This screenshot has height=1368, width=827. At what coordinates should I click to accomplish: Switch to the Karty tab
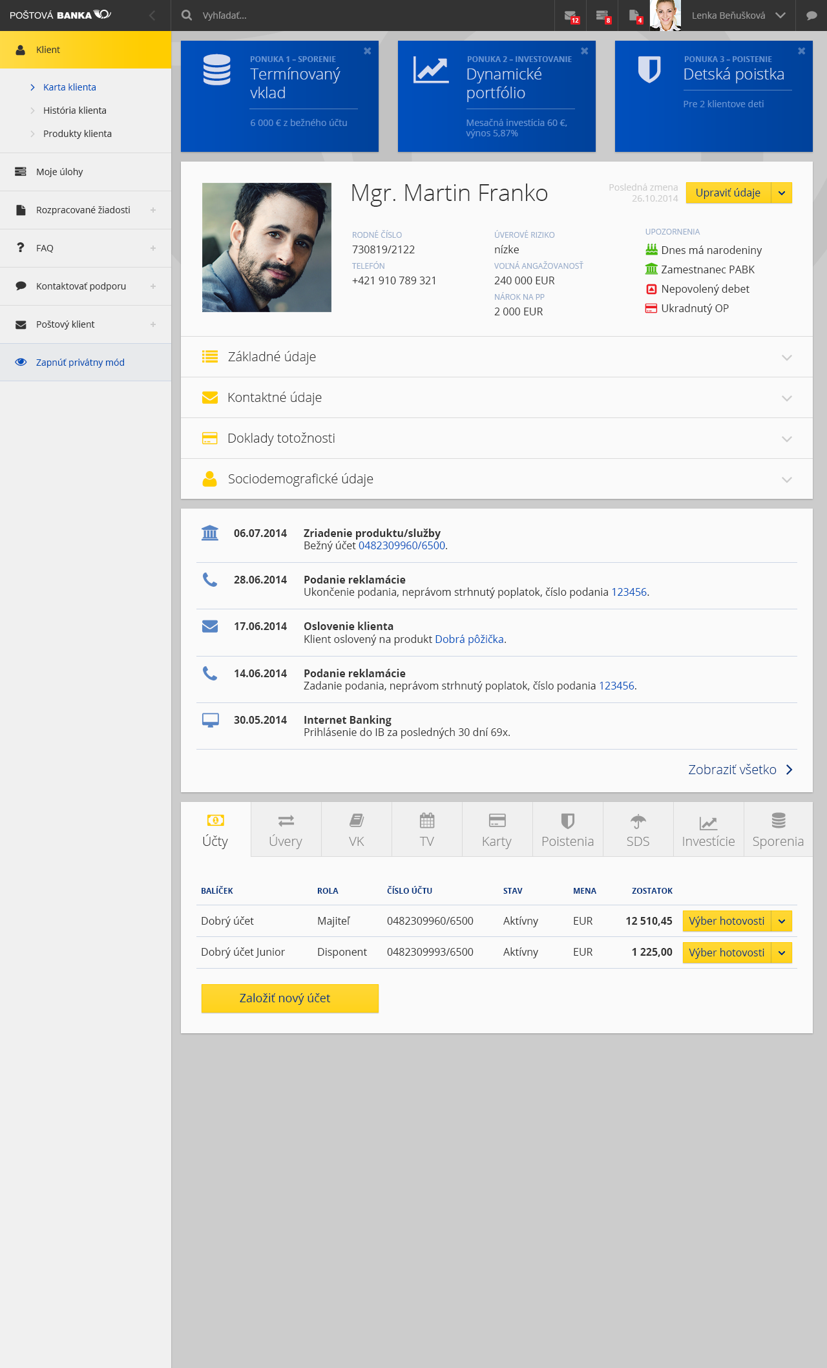(497, 830)
